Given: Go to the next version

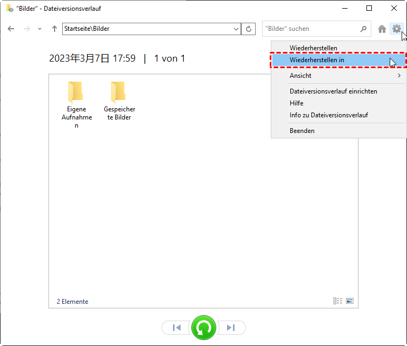Looking at the screenshot, I should (231, 328).
